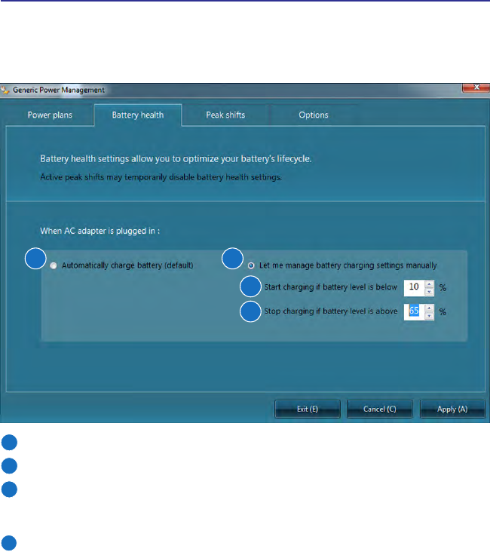Click the Cancel (C) button
Viewport: 490px width, 552px height.
tap(379, 409)
